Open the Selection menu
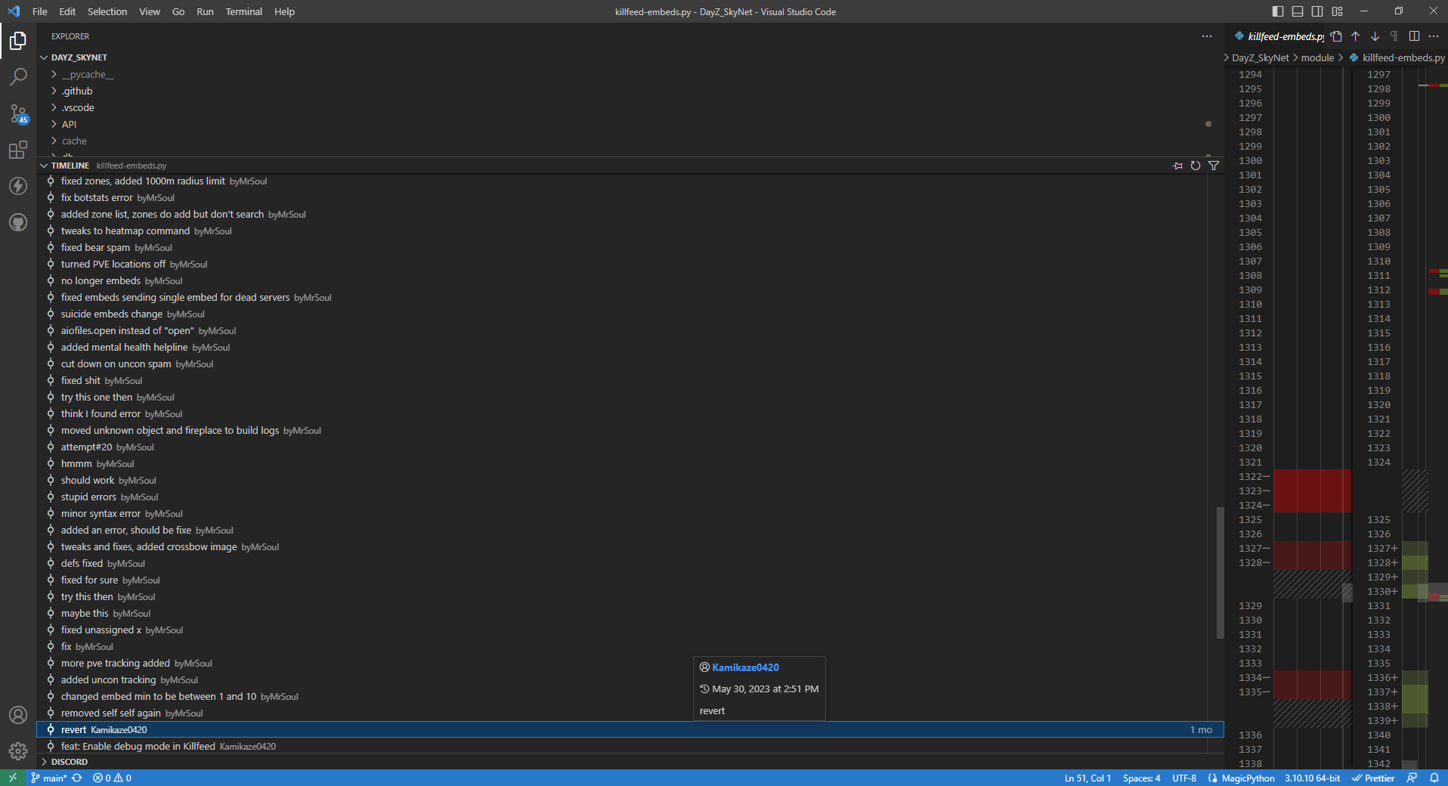This screenshot has height=786, width=1448. click(x=107, y=11)
